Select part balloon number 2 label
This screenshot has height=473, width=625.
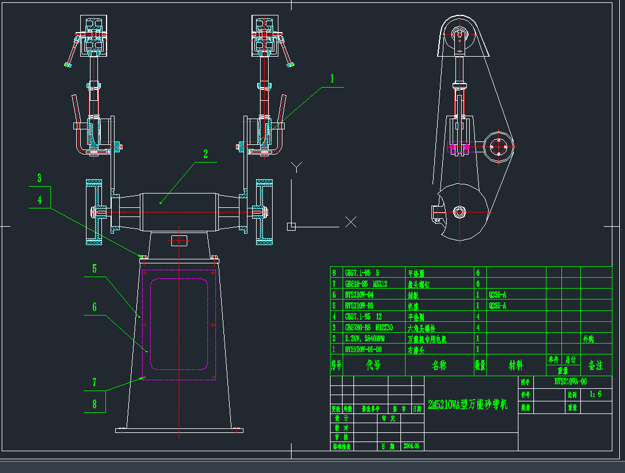[x=205, y=153]
